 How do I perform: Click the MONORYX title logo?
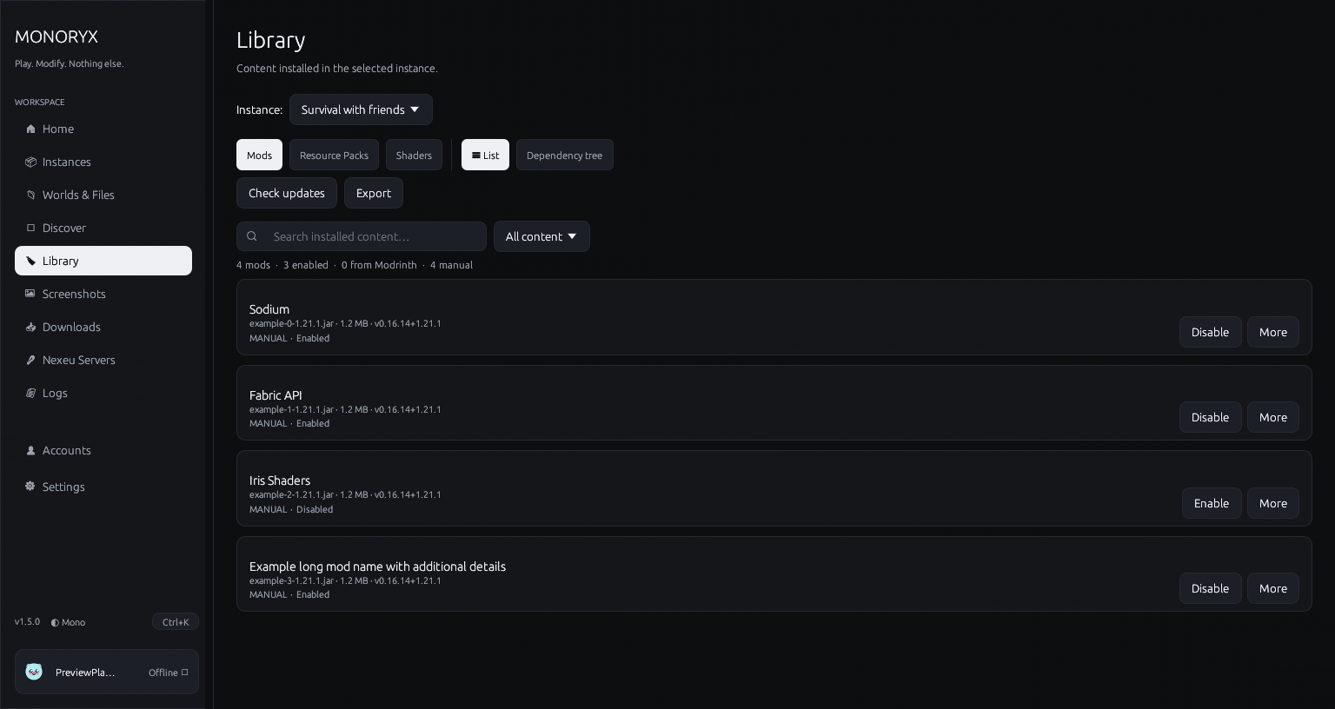click(x=56, y=36)
